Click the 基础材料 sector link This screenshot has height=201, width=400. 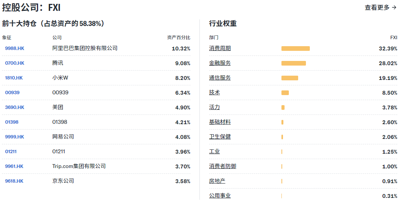pyautogui.click(x=220, y=122)
